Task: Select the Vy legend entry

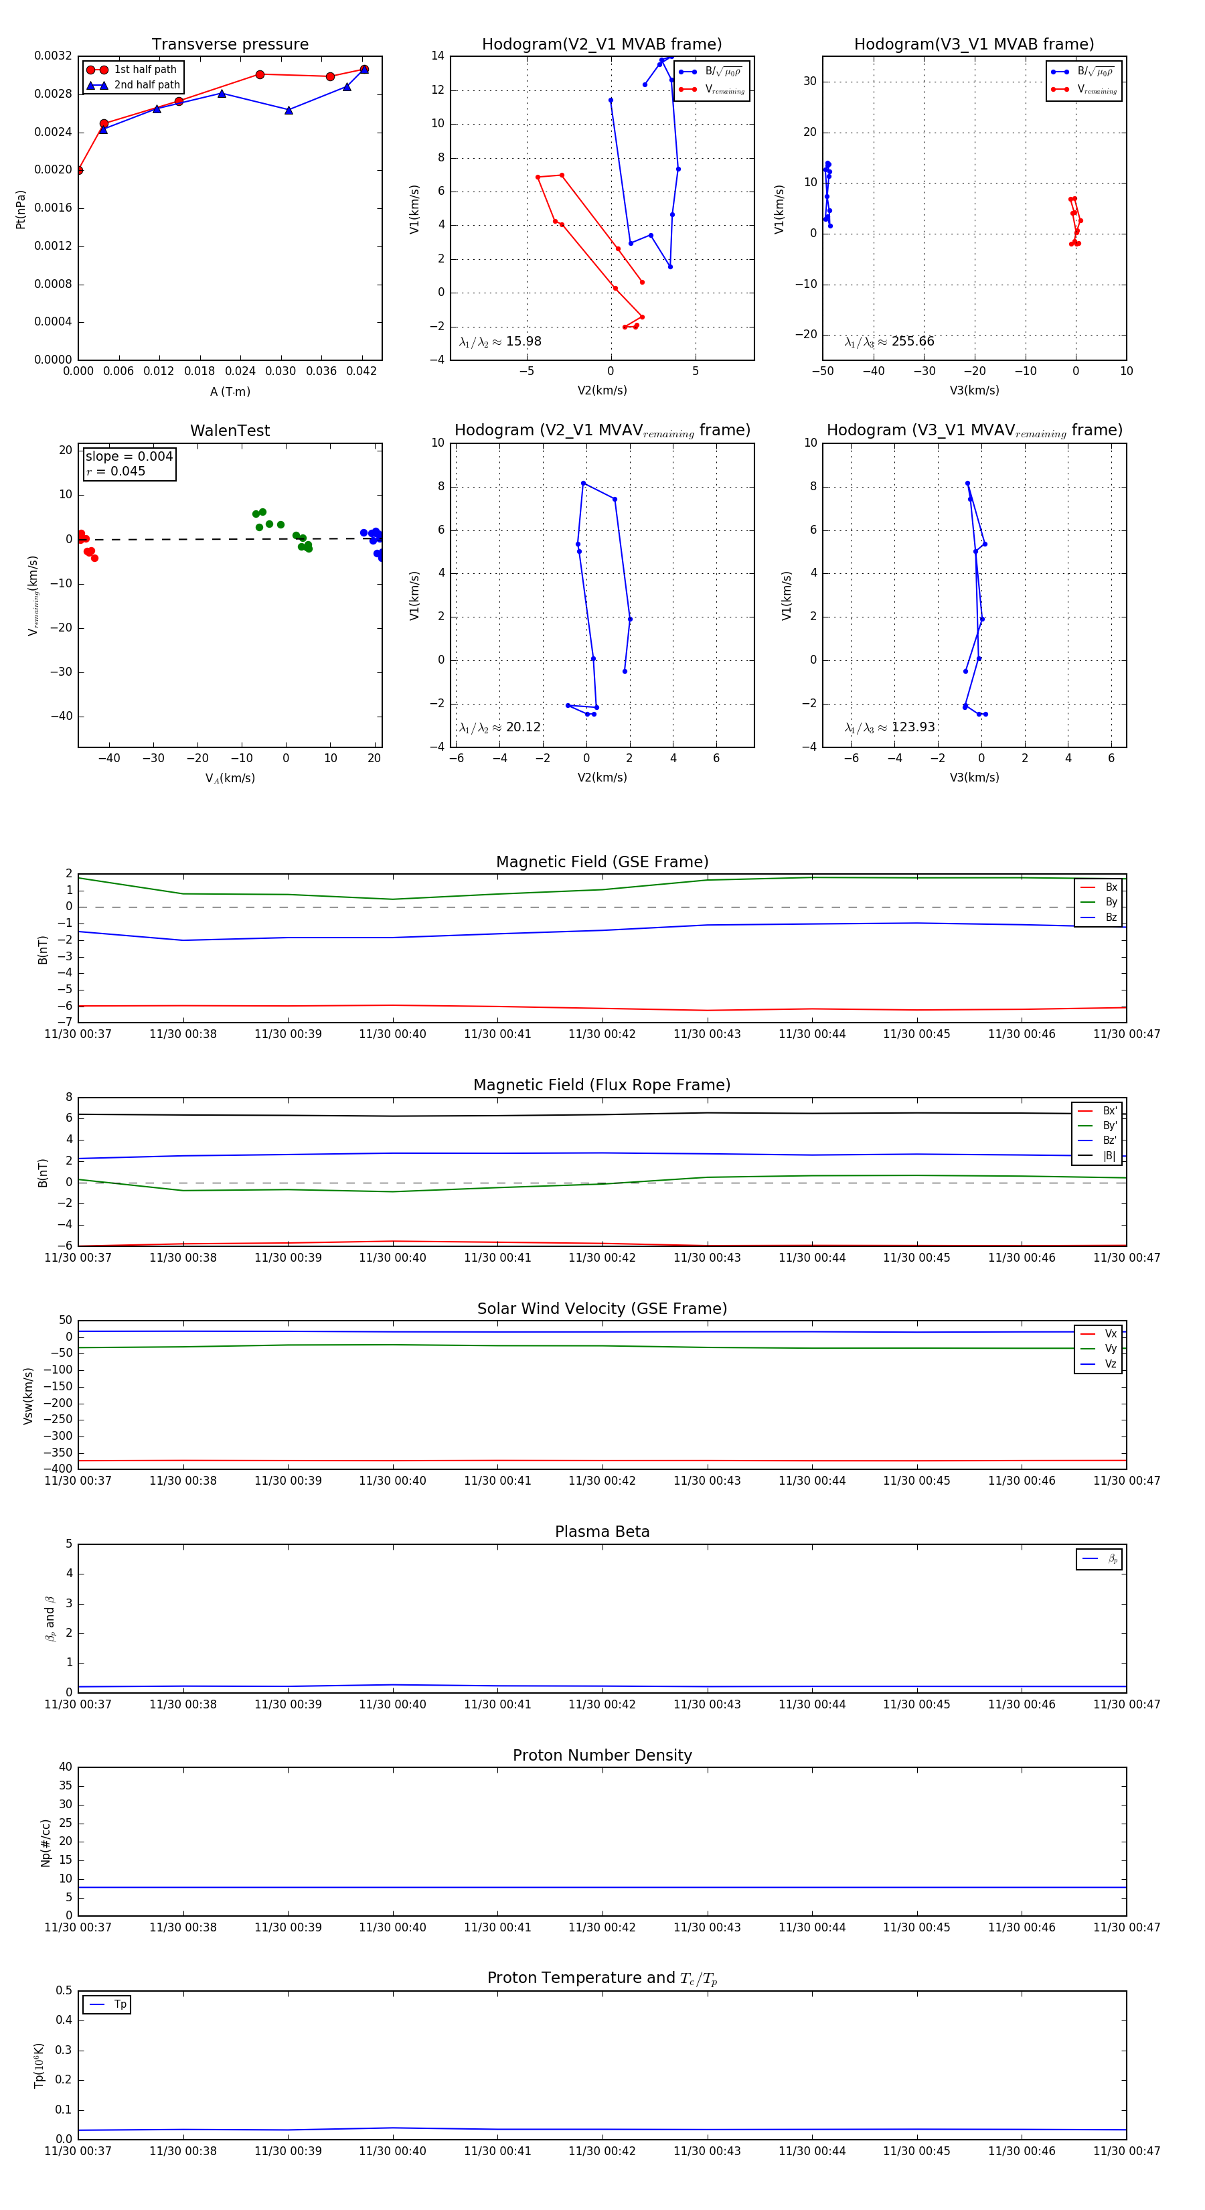Action: pos(1099,1349)
